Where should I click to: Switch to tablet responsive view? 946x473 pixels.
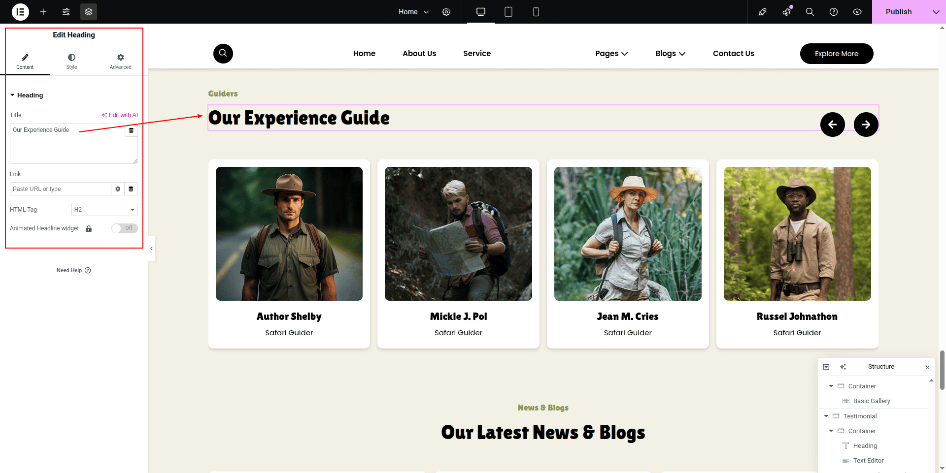[508, 12]
